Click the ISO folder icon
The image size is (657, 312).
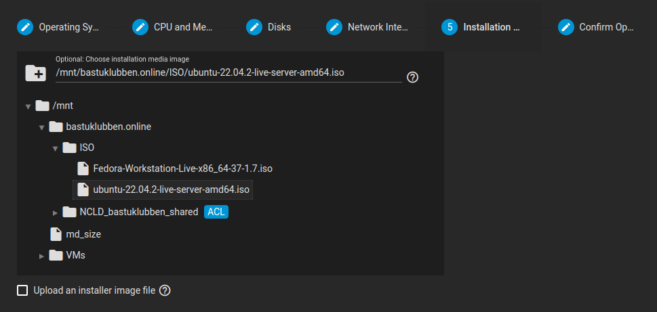point(69,148)
